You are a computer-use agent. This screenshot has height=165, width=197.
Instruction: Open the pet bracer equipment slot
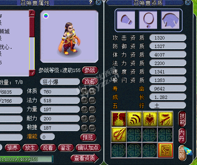pyautogui.click(x=126, y=20)
